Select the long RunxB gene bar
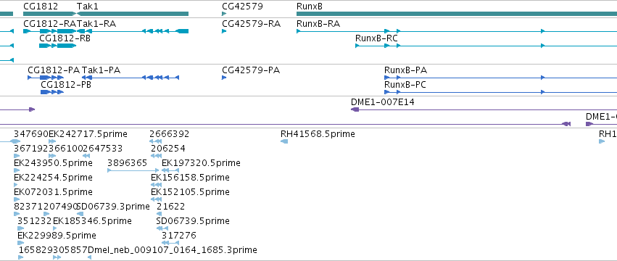This screenshot has width=617, height=261. coord(457,14)
